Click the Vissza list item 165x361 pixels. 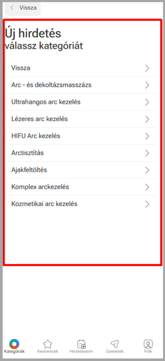(x=81, y=68)
